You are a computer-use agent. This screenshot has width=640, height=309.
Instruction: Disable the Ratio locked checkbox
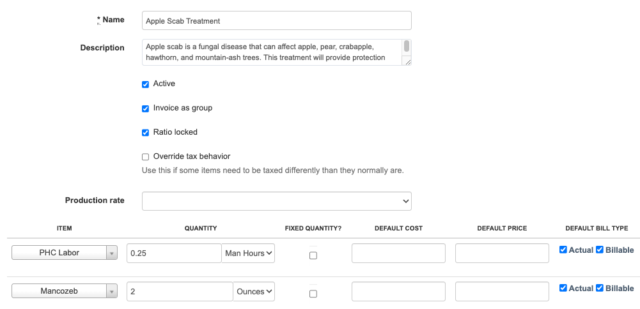click(x=146, y=133)
